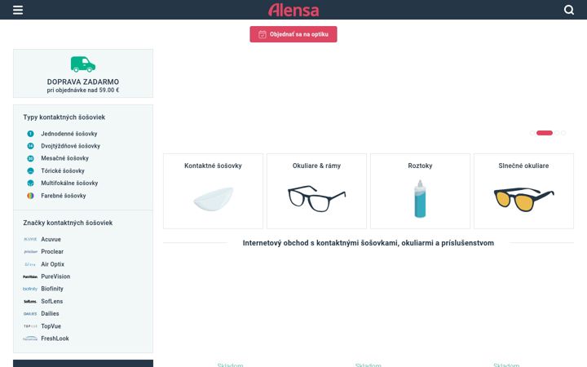The image size is (587, 367).
Task: Click the Farebné šošovky rainbow icon
Action: tap(31, 196)
